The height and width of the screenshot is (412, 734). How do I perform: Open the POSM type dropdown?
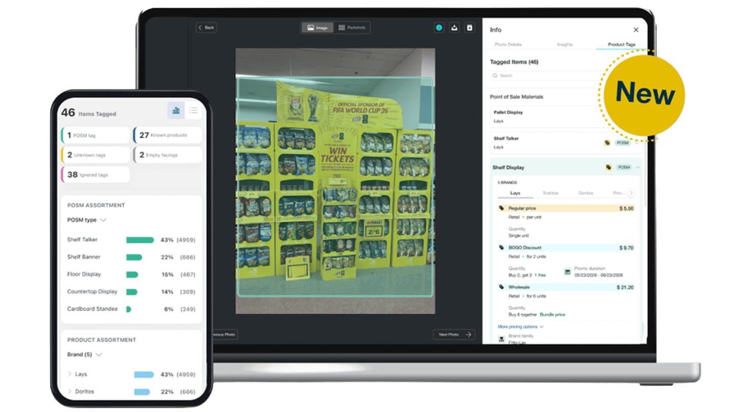pos(87,220)
